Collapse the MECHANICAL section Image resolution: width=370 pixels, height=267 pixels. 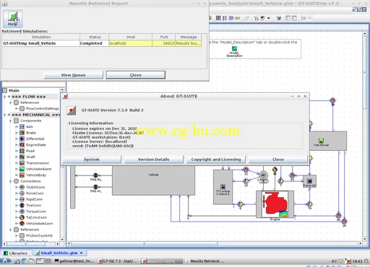tap(4, 115)
